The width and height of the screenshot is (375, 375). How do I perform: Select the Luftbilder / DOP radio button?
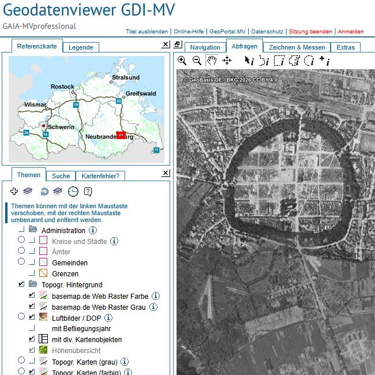pos(21,316)
